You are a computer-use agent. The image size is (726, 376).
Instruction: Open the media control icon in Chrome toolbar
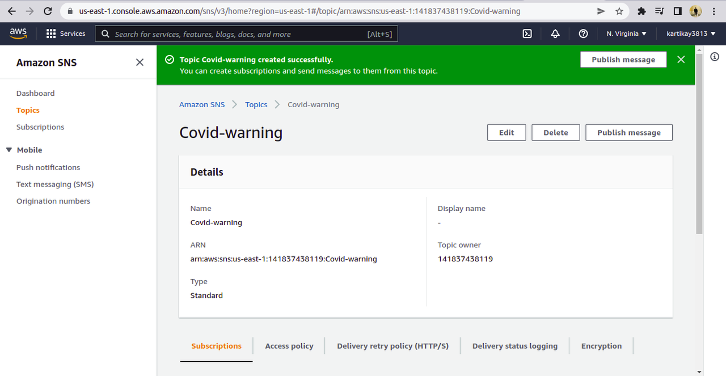coord(659,11)
